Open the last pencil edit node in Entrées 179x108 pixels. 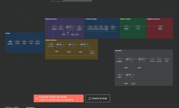(38, 42)
